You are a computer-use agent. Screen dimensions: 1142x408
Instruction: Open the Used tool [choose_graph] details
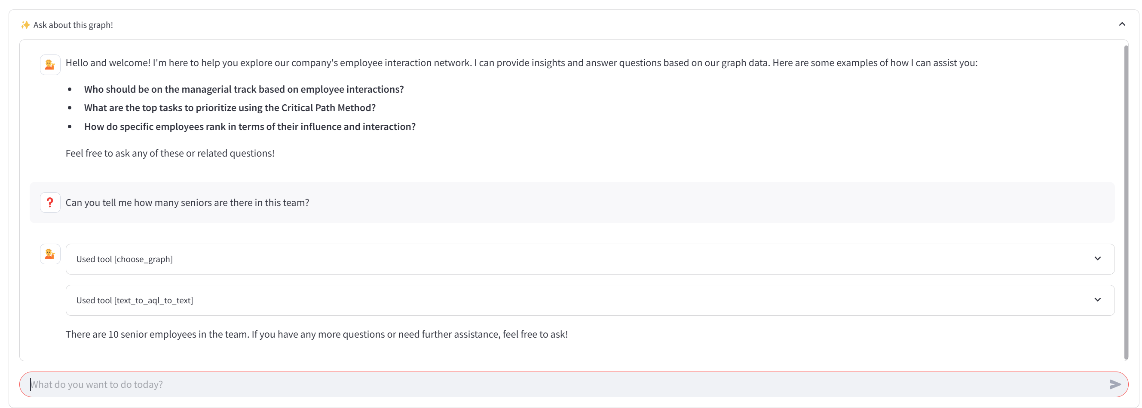125,259
